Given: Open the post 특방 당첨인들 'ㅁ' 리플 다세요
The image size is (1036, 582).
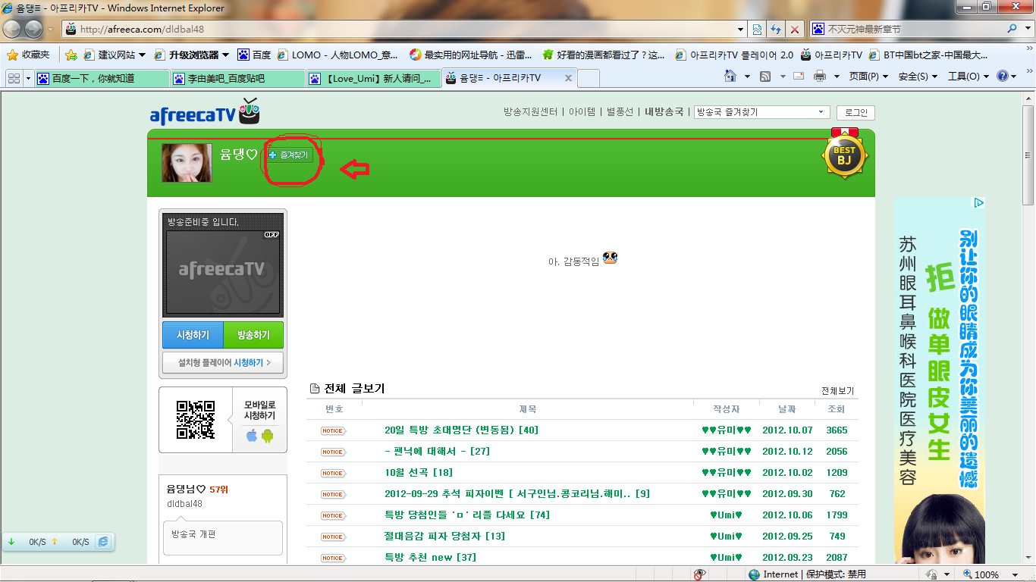Looking at the screenshot, I should click(x=467, y=515).
